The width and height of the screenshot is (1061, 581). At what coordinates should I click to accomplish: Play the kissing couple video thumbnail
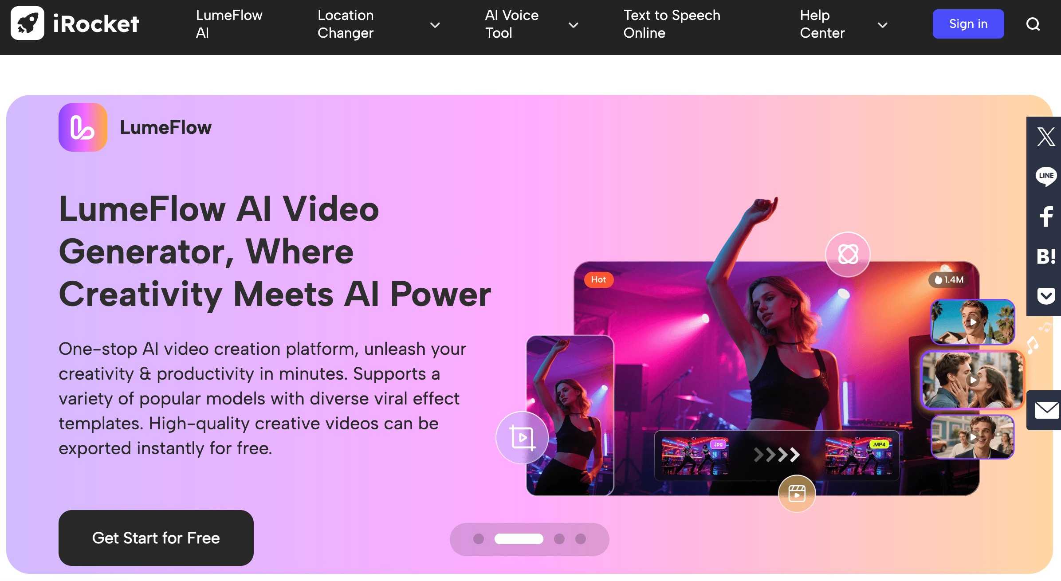point(973,380)
